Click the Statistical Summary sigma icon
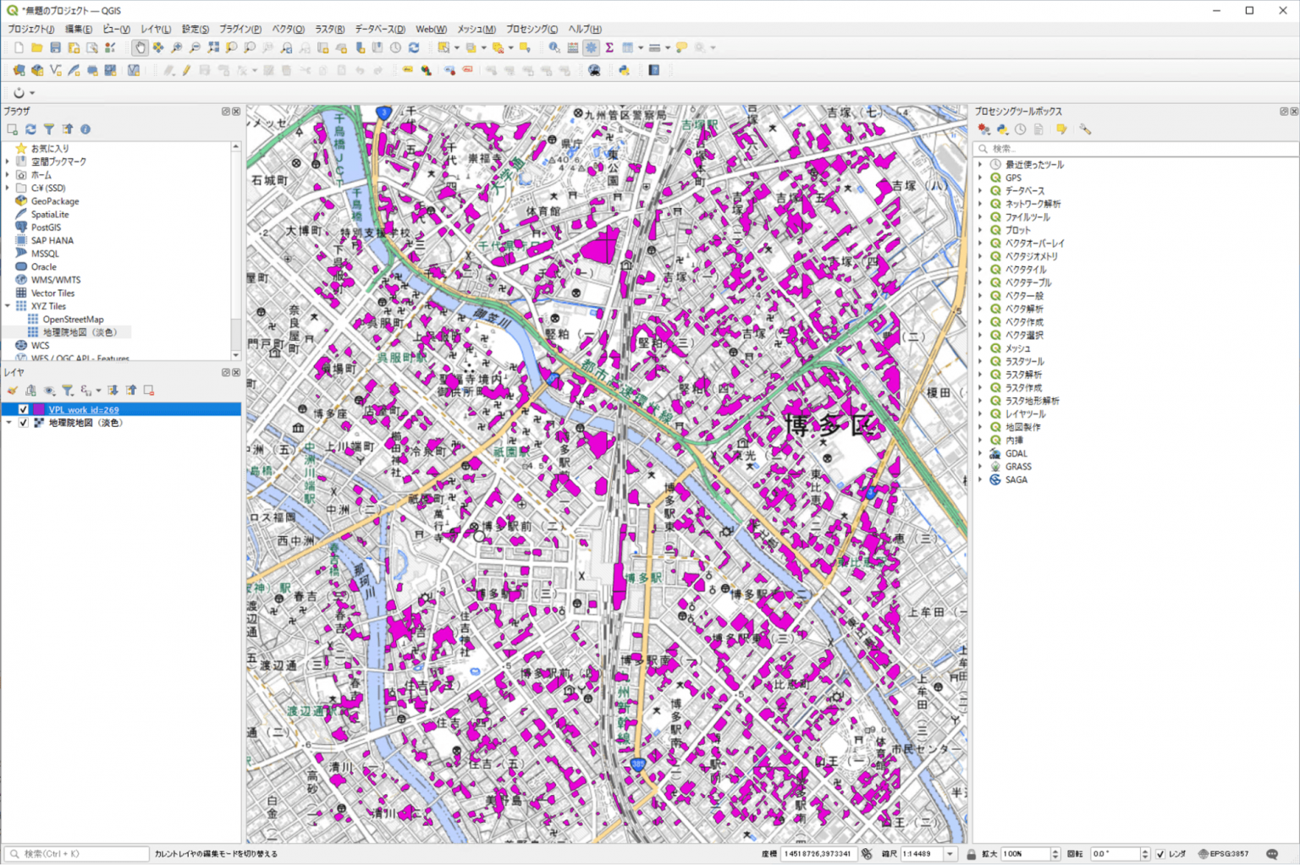1300x865 pixels. pos(609,48)
